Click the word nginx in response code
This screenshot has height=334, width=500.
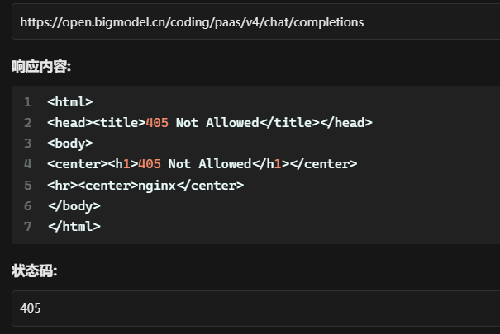(x=157, y=186)
